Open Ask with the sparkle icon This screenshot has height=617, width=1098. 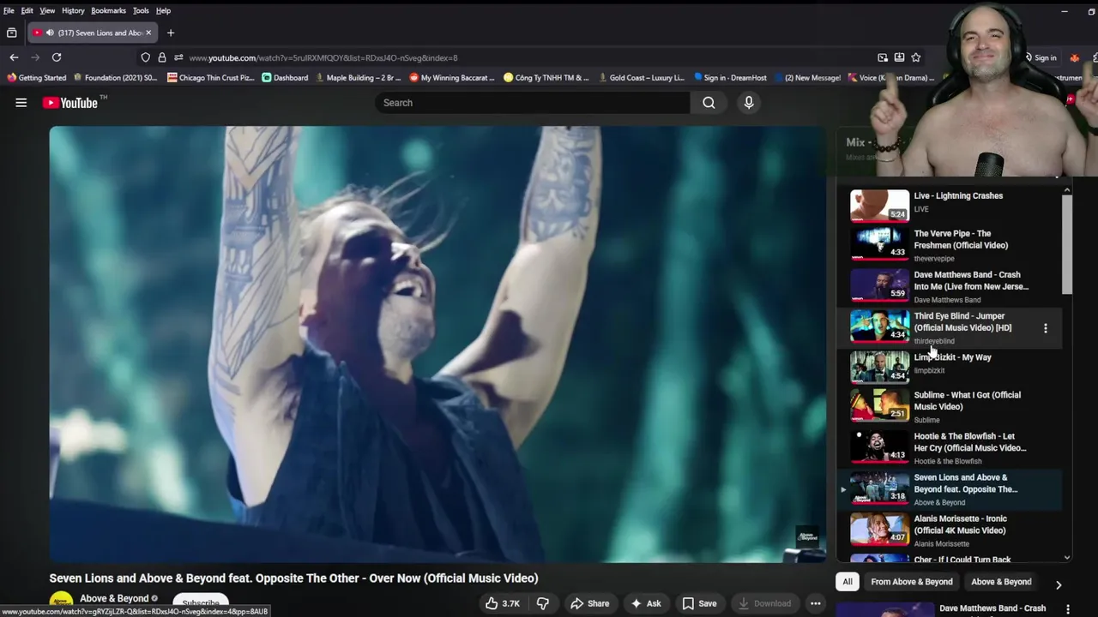click(x=645, y=603)
